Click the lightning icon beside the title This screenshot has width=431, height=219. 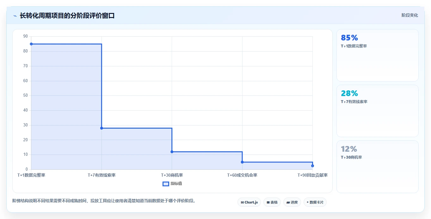(15, 16)
